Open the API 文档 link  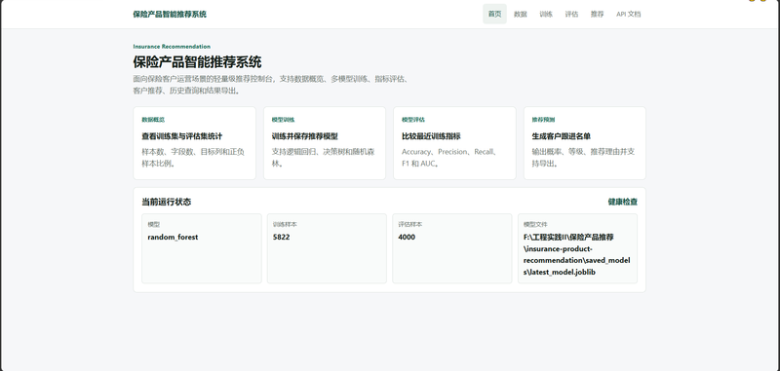point(628,14)
